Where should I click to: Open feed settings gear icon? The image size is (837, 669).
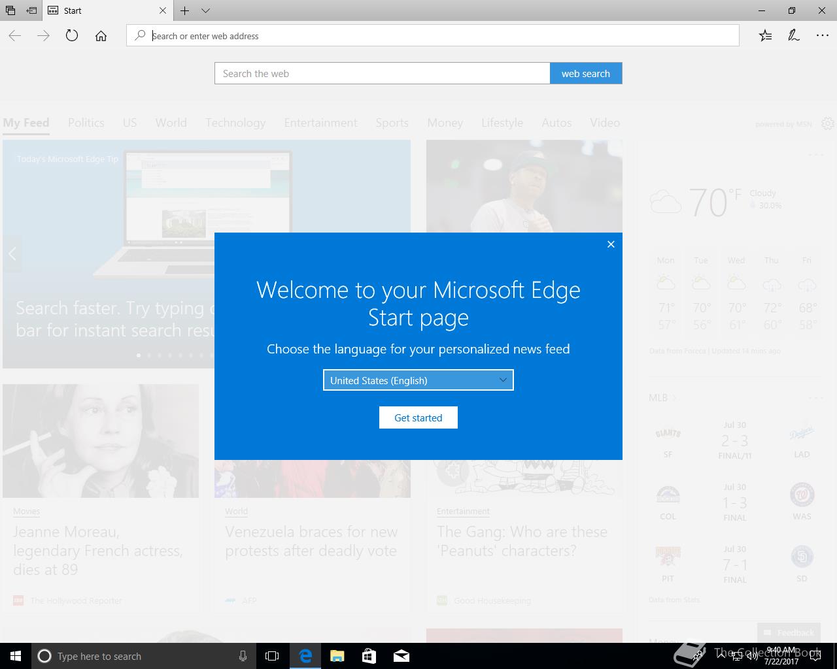point(828,123)
